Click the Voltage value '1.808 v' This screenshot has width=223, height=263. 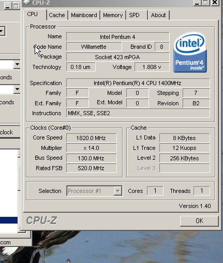[152, 67]
